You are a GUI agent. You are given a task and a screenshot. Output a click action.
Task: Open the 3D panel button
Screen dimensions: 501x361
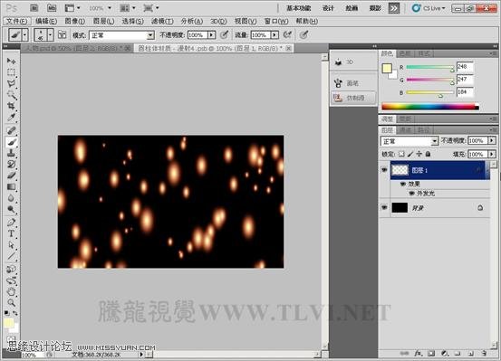[x=353, y=62]
